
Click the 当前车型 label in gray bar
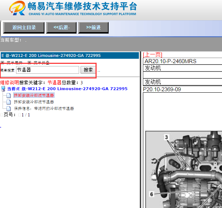(x=11, y=40)
